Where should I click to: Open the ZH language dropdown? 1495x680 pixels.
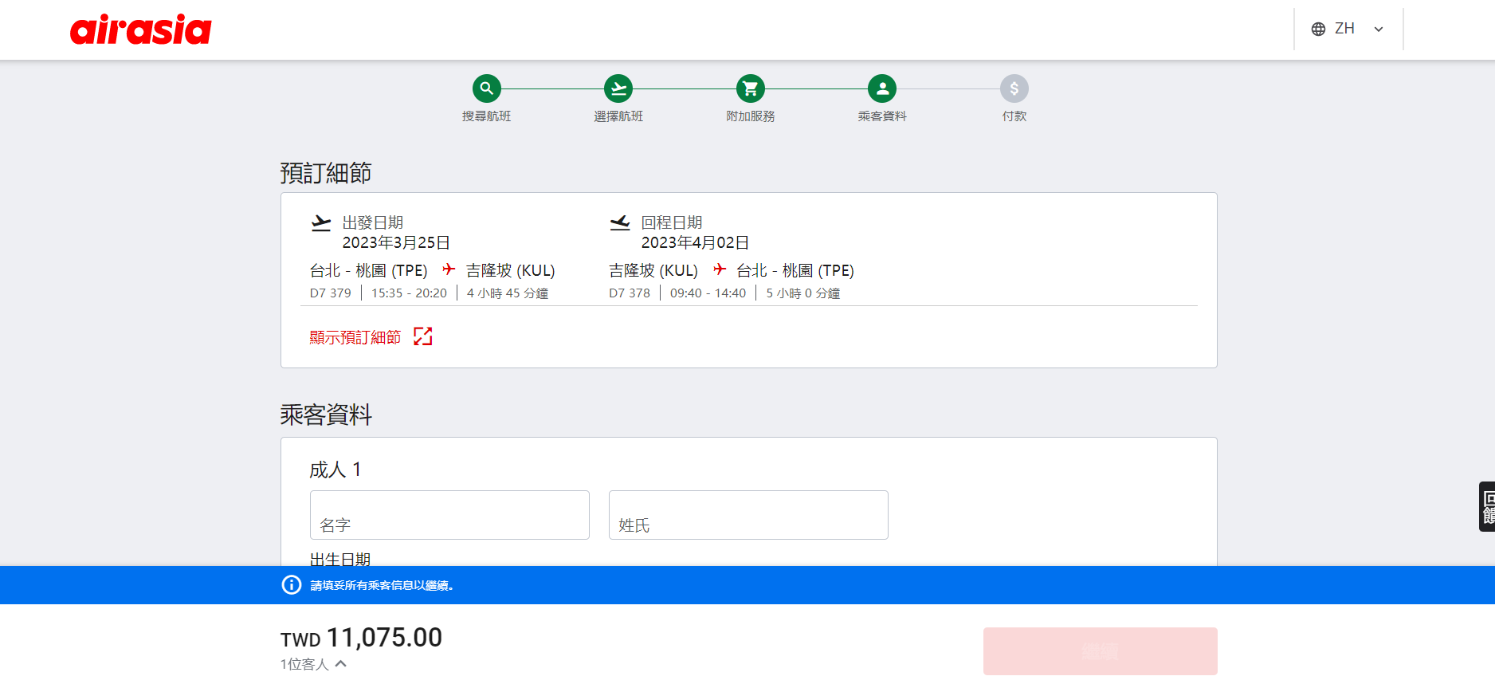1348,29
